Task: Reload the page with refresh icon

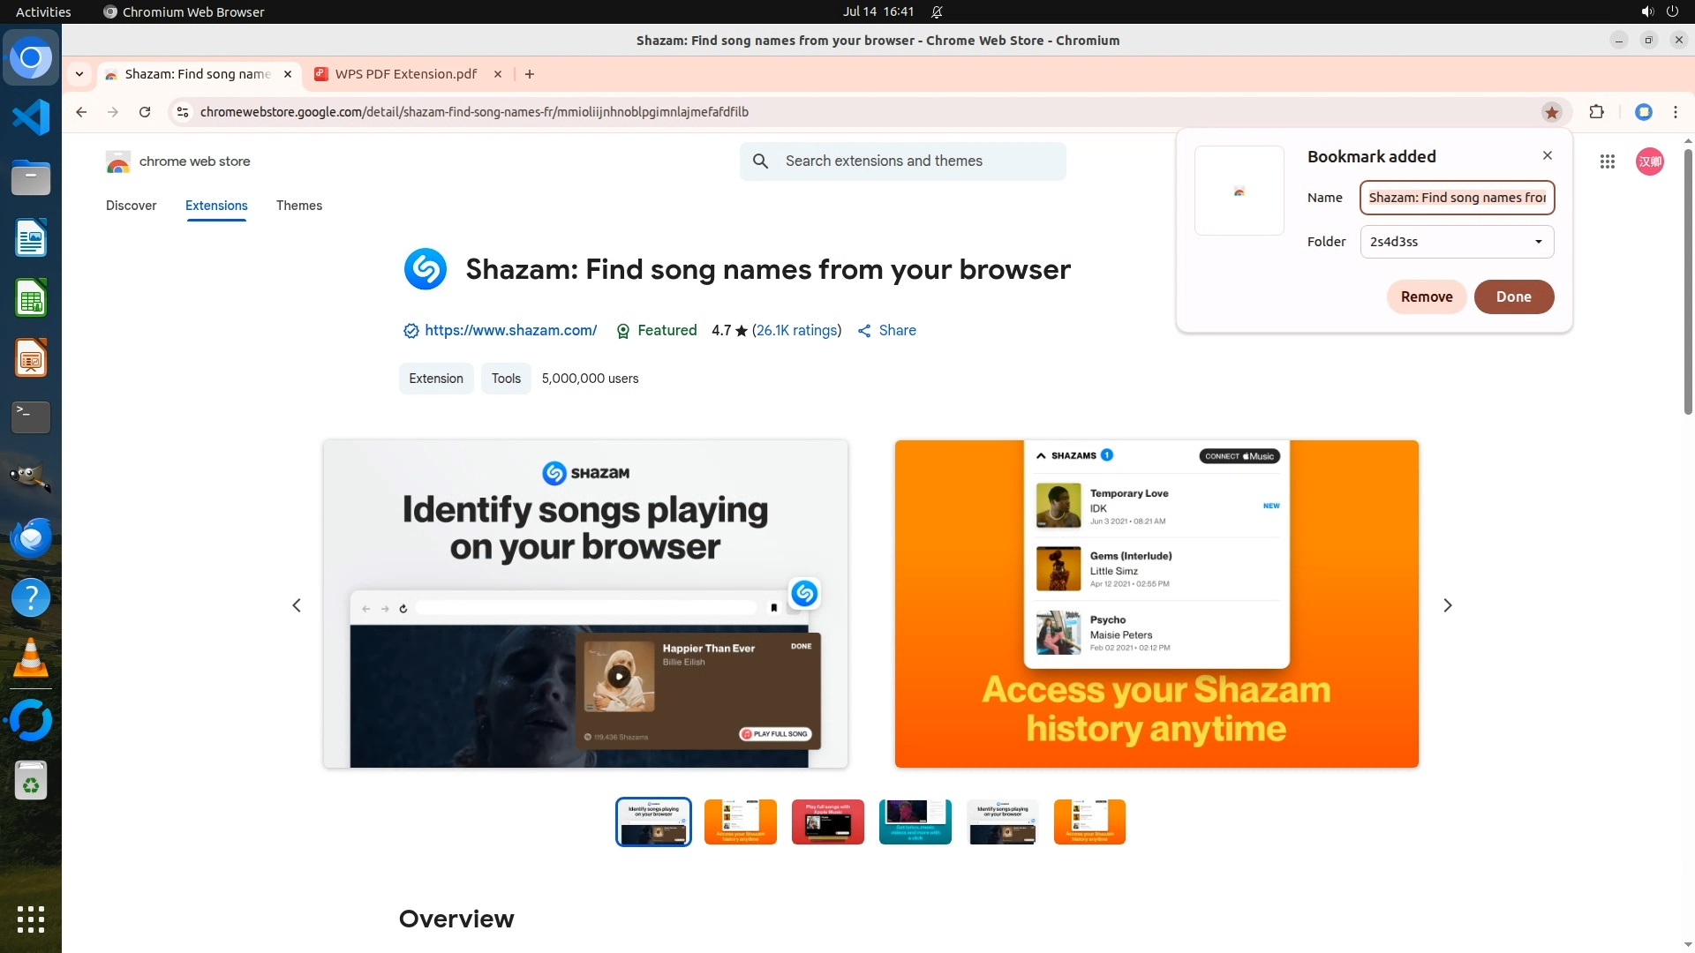Action: 145,112
